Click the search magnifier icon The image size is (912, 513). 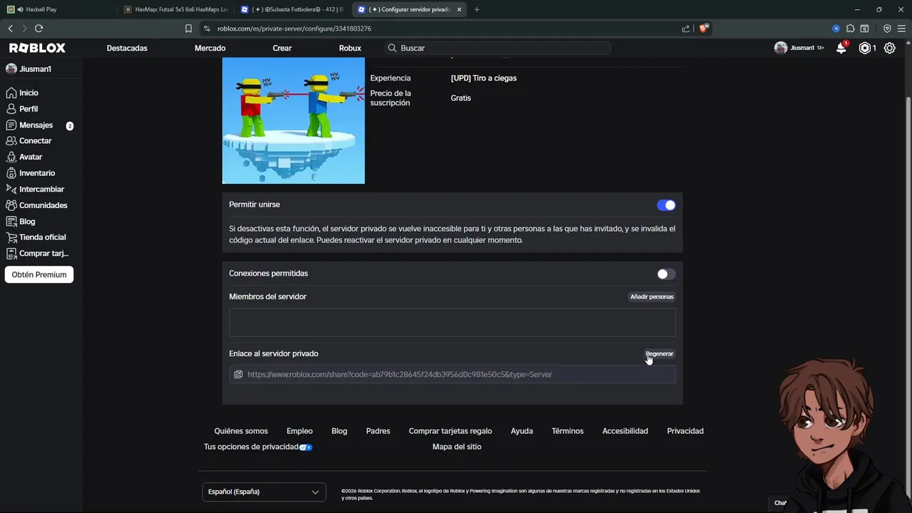click(x=392, y=48)
